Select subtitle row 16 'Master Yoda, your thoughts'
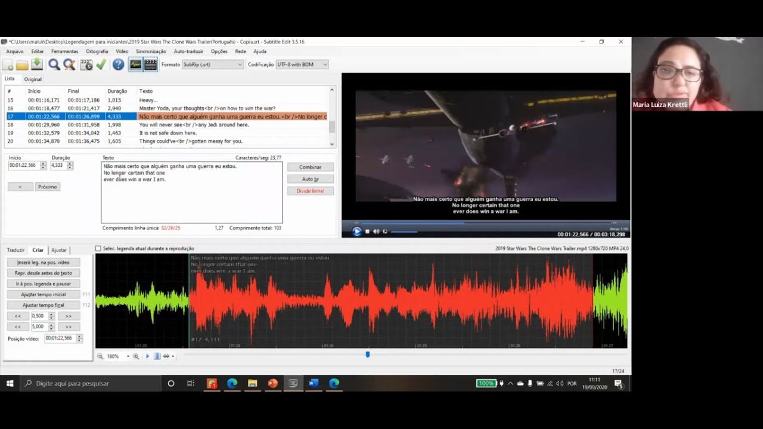Viewport: 763px width, 429px height. 166,108
